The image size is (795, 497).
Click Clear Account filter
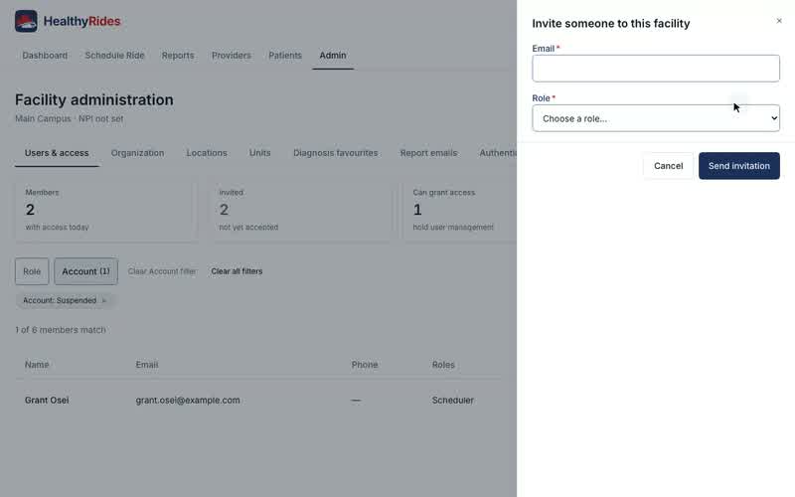tap(162, 271)
